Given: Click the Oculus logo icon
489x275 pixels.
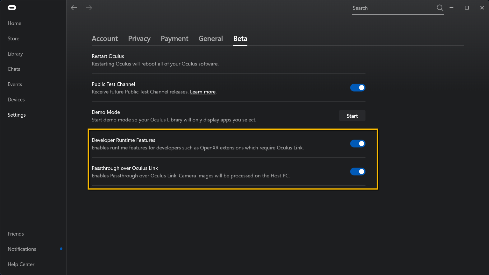Looking at the screenshot, I should coord(12,8).
